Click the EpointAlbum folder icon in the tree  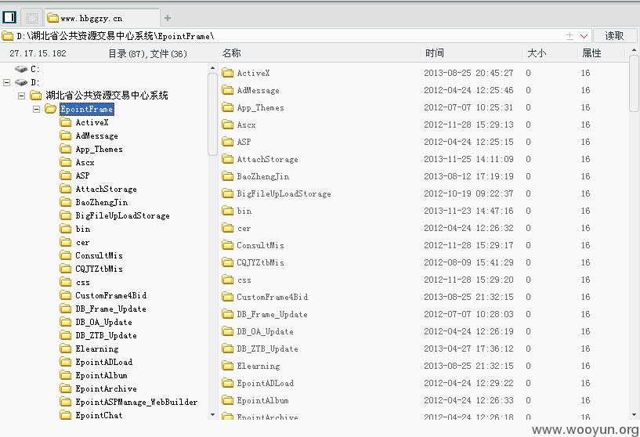[x=65, y=375]
